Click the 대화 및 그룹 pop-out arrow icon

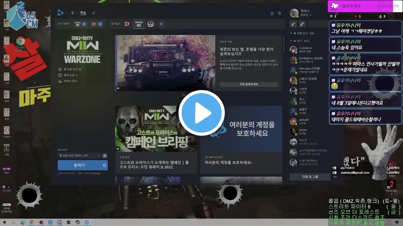coord(335,177)
